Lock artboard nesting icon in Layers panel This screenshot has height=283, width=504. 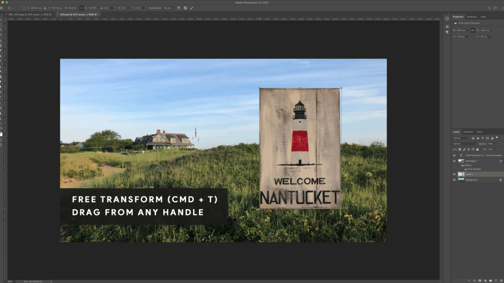473,149
